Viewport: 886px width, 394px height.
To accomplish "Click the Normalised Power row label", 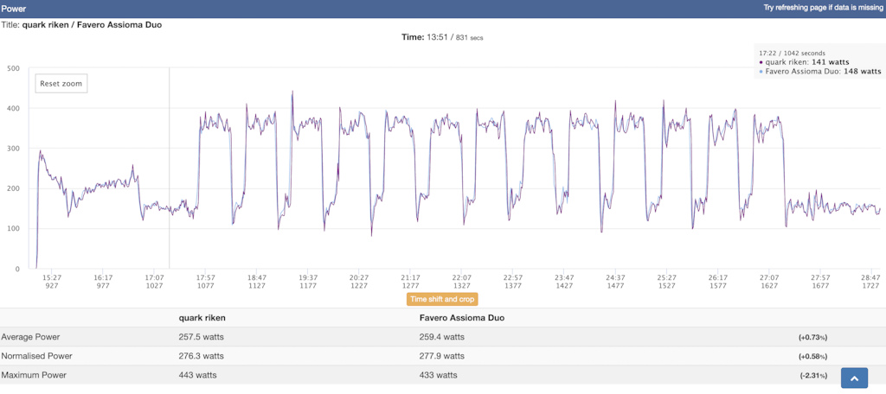I will (36, 356).
